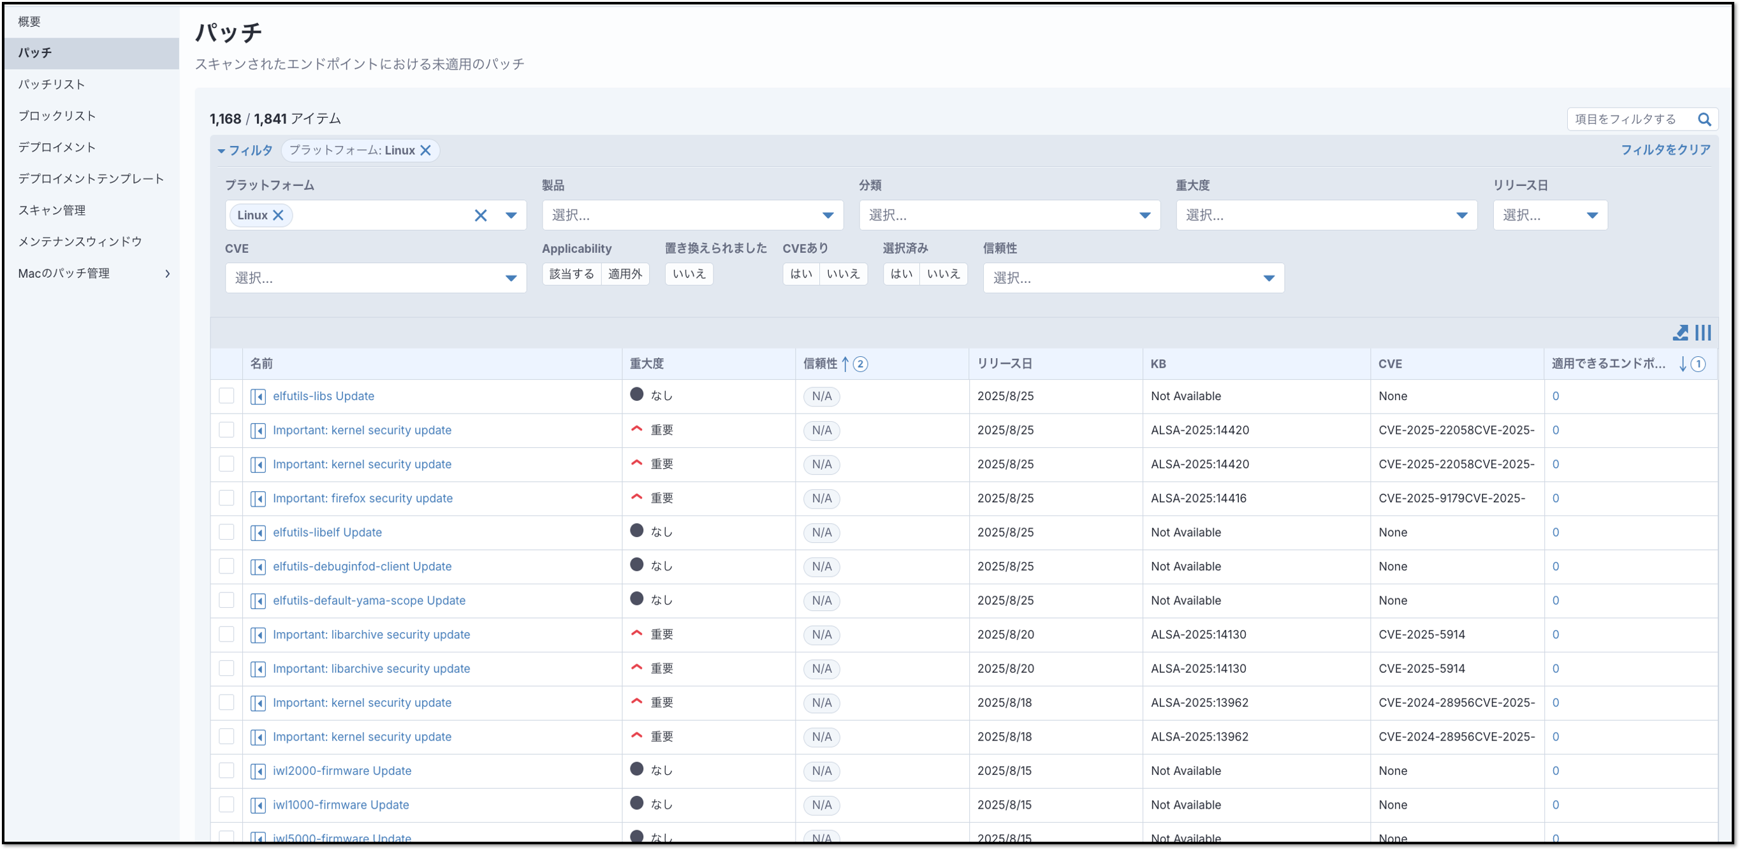The height and width of the screenshot is (850, 1740).
Task: Open the 重大度 filter dropdown
Action: point(1326,215)
